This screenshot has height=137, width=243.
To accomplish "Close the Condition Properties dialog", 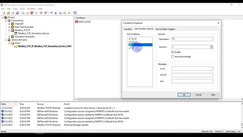I will coord(218,23).
